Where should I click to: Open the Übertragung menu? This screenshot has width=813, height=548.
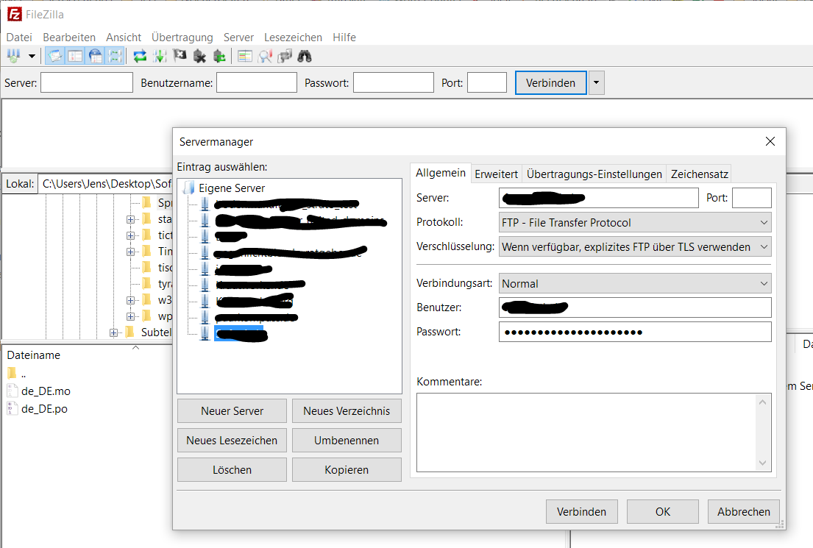coord(182,38)
